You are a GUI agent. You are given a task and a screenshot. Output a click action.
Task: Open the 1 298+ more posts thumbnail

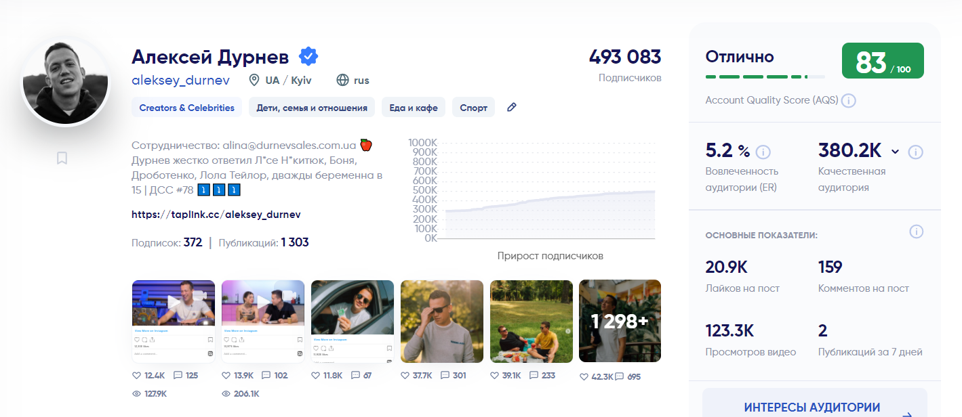pos(620,322)
